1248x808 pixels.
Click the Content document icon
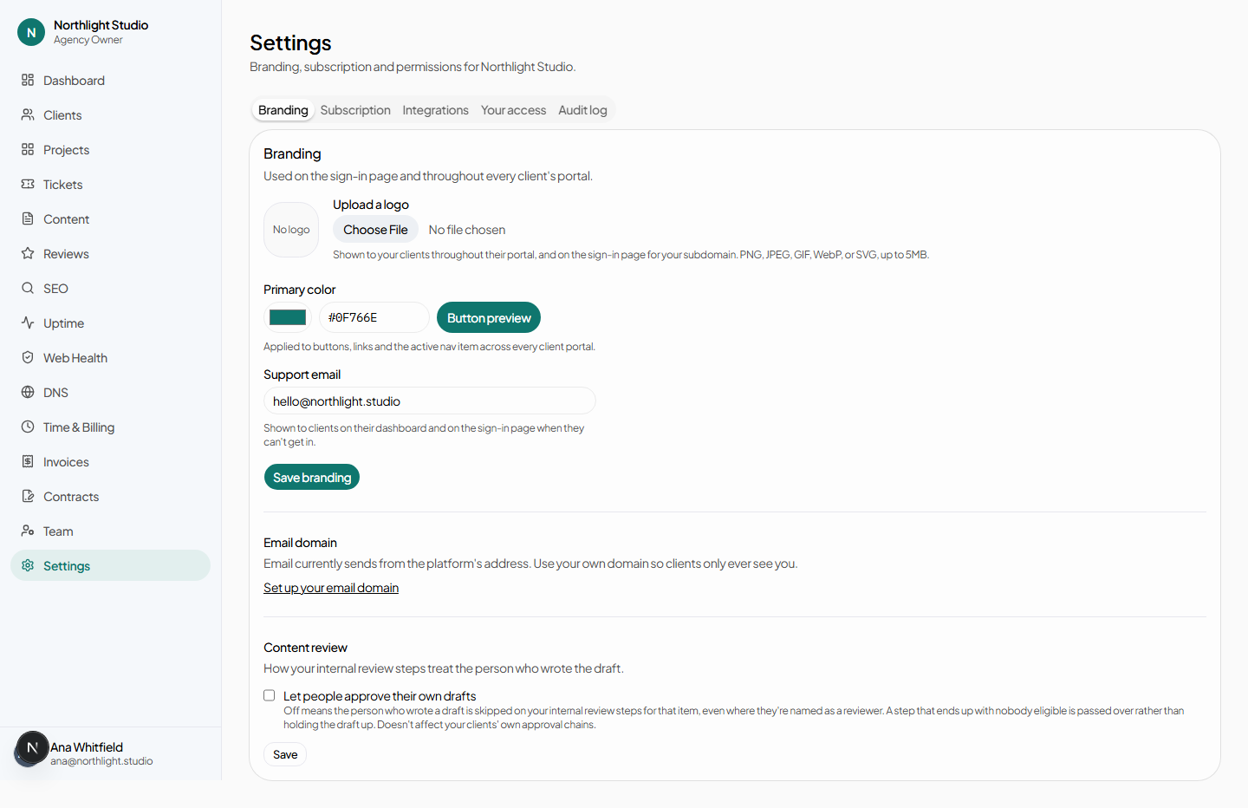click(28, 218)
